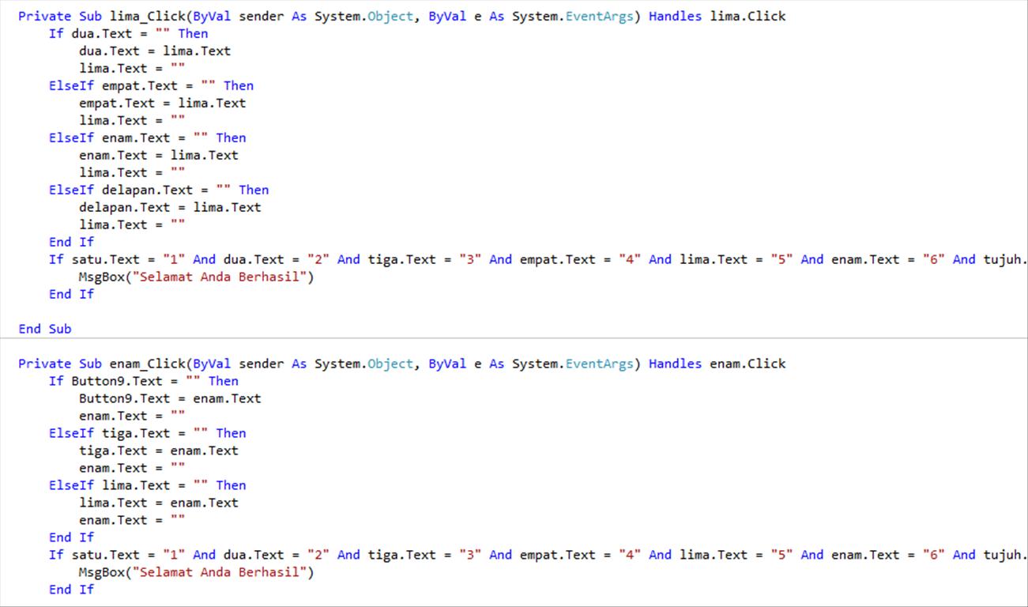Click the final End If at the bottom

(71, 589)
